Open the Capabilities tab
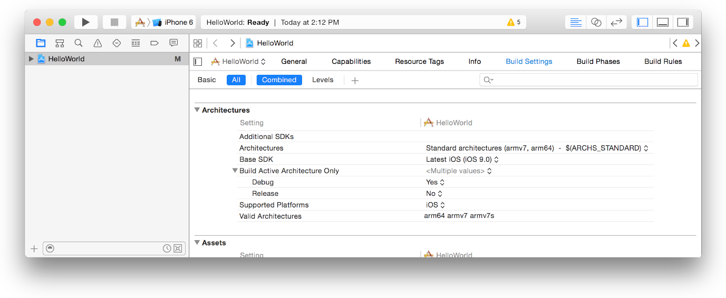Screen dimensions: 726x298 tap(351, 62)
